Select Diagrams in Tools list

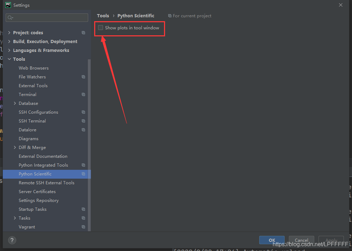(x=29, y=139)
